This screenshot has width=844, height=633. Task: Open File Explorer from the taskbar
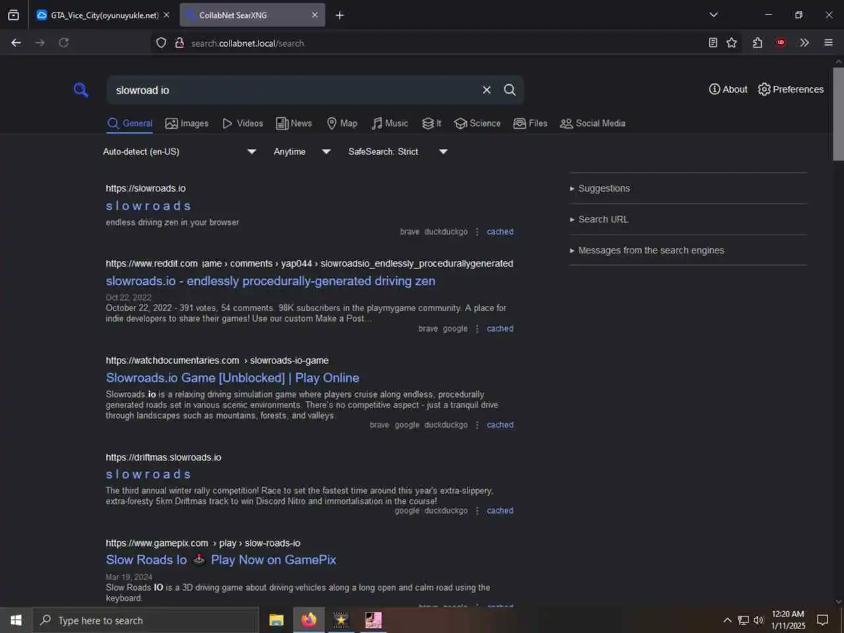point(276,620)
